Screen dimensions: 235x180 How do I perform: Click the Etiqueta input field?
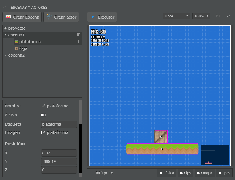(x=59, y=124)
